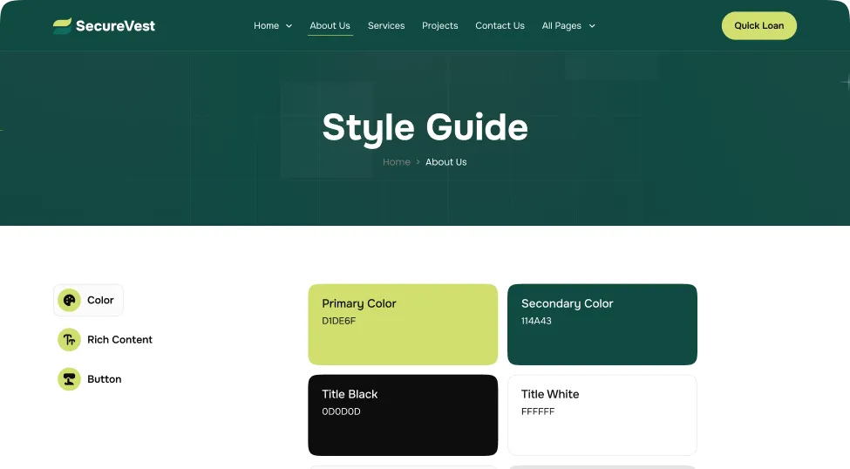850x469 pixels.
Task: Expand the Home menu chevron
Action: coord(289,25)
